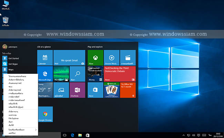Screen dimensions: 224x138
Task: Expand the Shut down or sign out submenu
Action: [21, 130]
